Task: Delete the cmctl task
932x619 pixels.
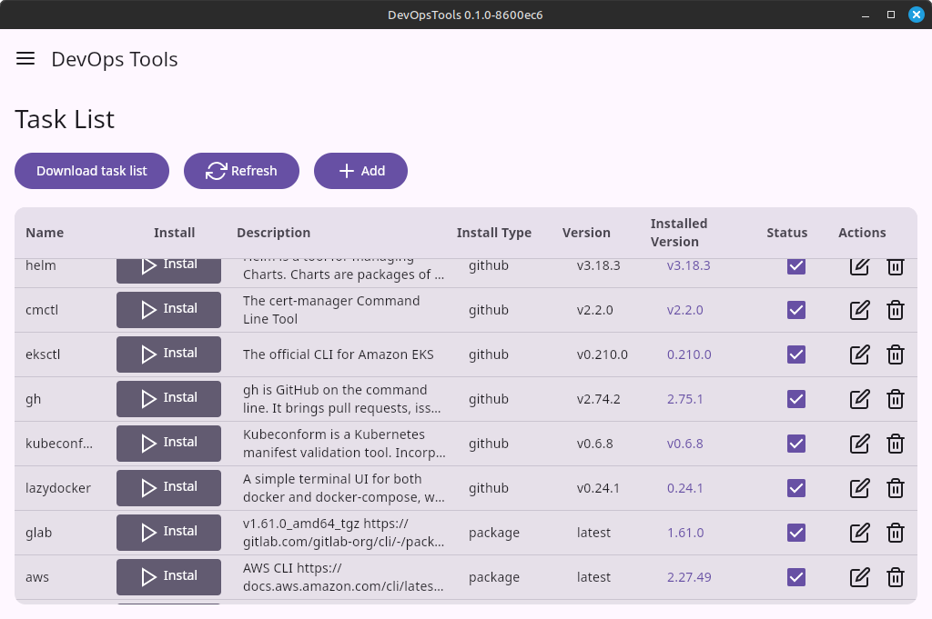Action: [x=896, y=310]
